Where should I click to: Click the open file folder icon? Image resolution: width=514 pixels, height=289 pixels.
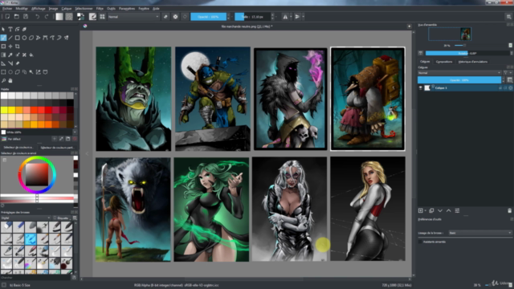[17, 17]
